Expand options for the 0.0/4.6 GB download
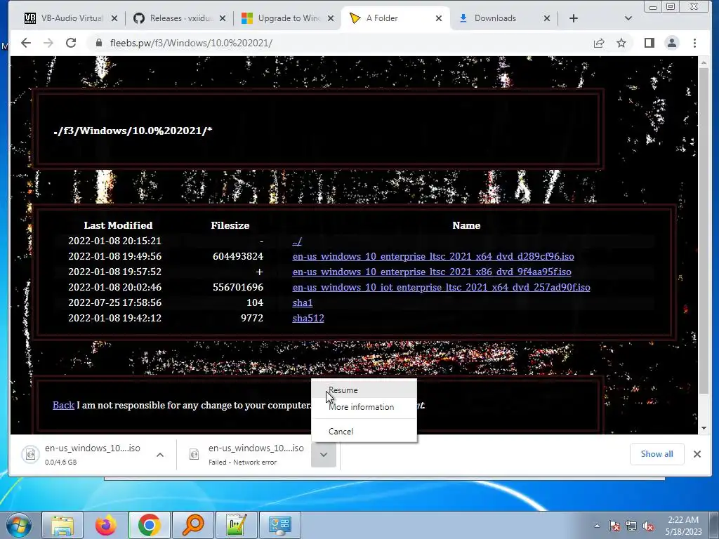Image resolution: width=719 pixels, height=539 pixels. (x=160, y=455)
